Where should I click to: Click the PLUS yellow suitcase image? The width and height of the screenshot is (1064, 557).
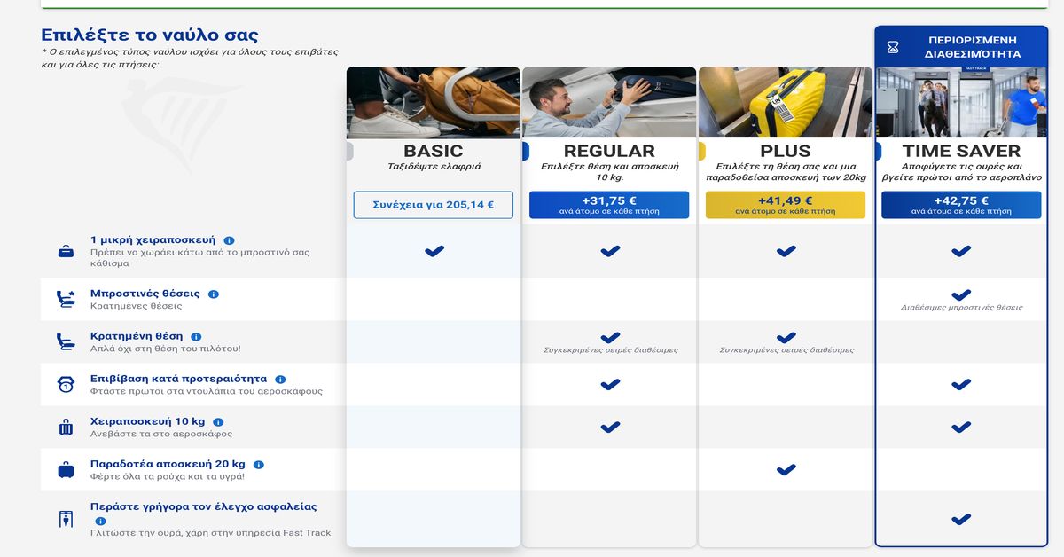785,102
